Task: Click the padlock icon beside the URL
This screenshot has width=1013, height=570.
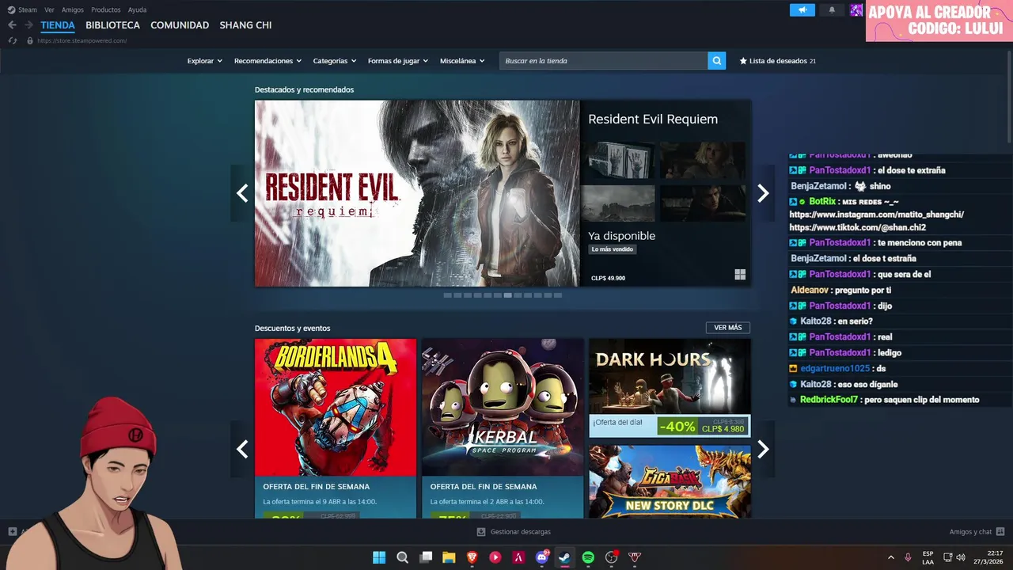Action: tap(30, 40)
